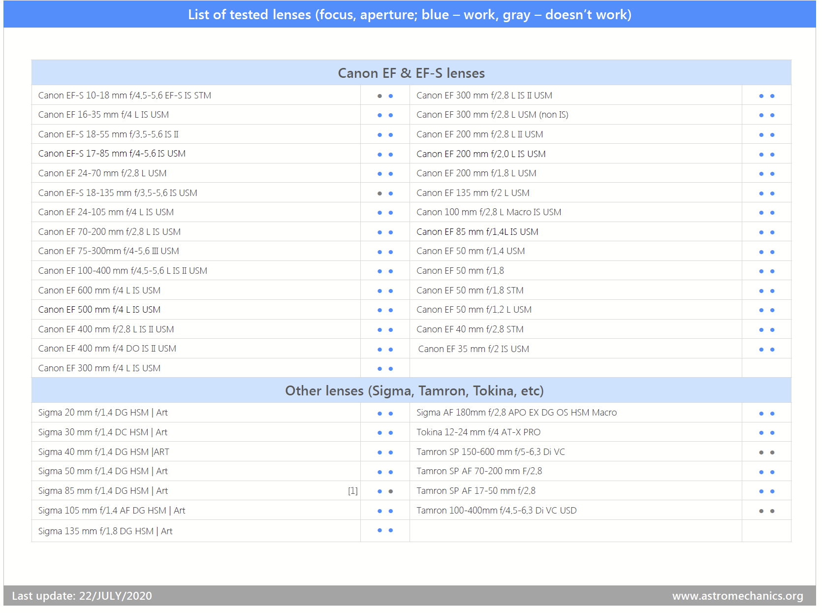The width and height of the screenshot is (822, 613).
Task: Click 'Canon EF 200 mm f/1.8 L USM'
Action: point(476,173)
